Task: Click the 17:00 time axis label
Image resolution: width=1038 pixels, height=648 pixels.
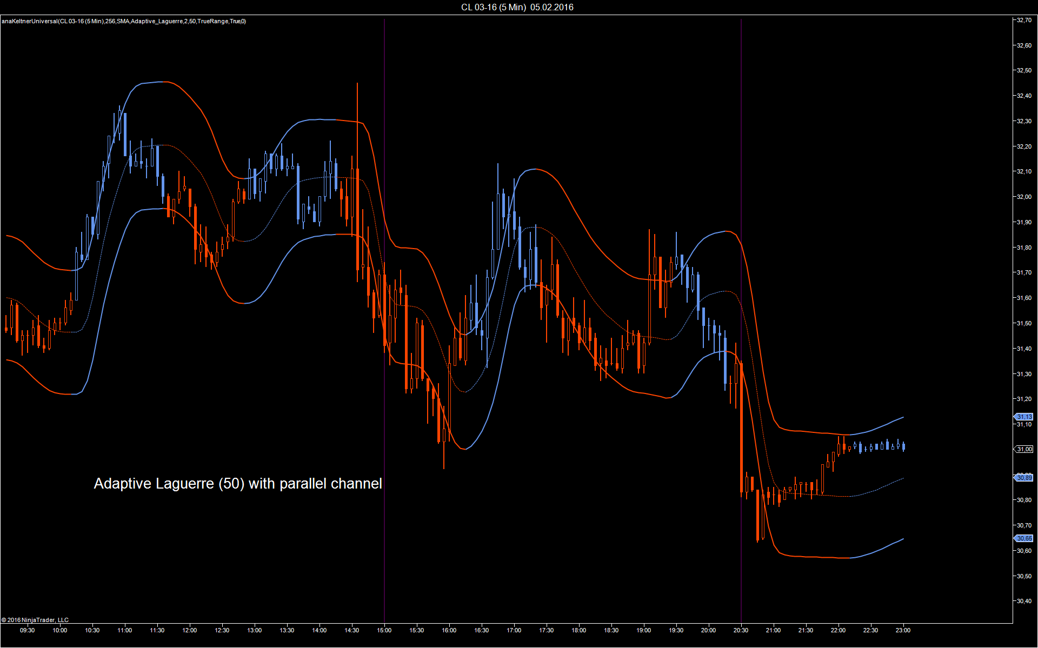Action: 514,630
